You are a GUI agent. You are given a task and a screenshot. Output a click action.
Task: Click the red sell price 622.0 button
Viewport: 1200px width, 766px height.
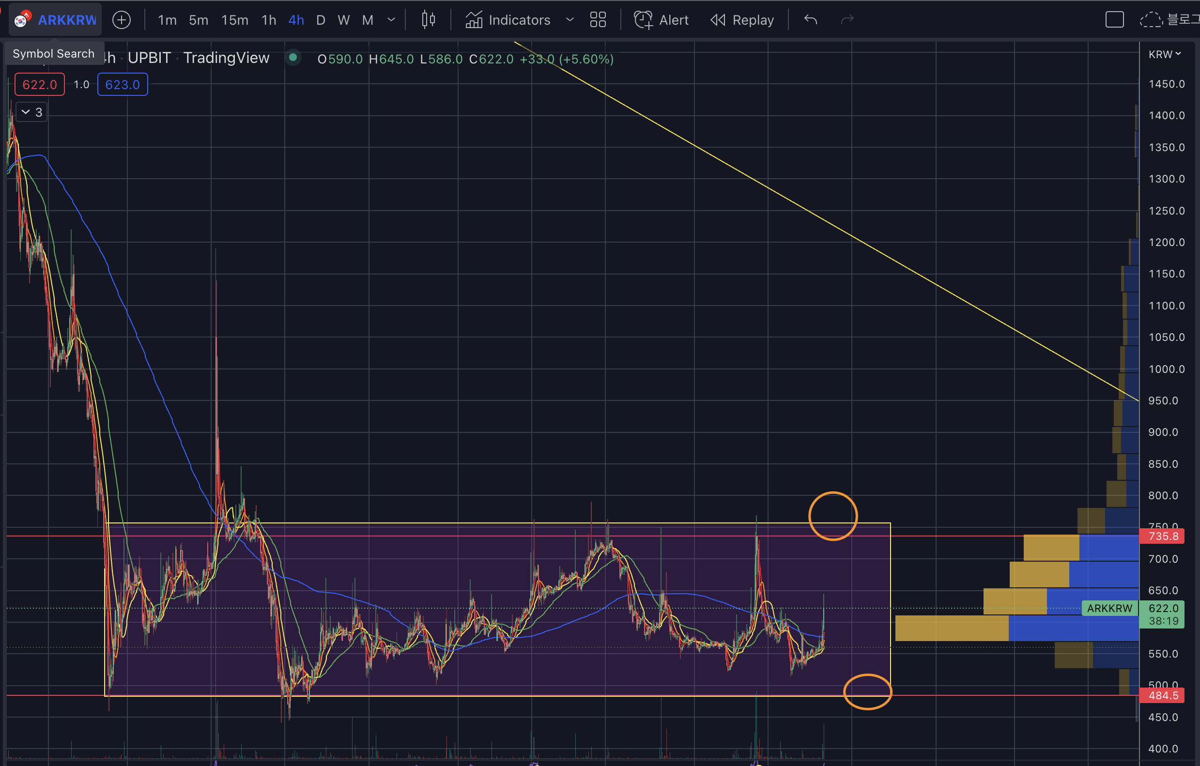point(40,85)
